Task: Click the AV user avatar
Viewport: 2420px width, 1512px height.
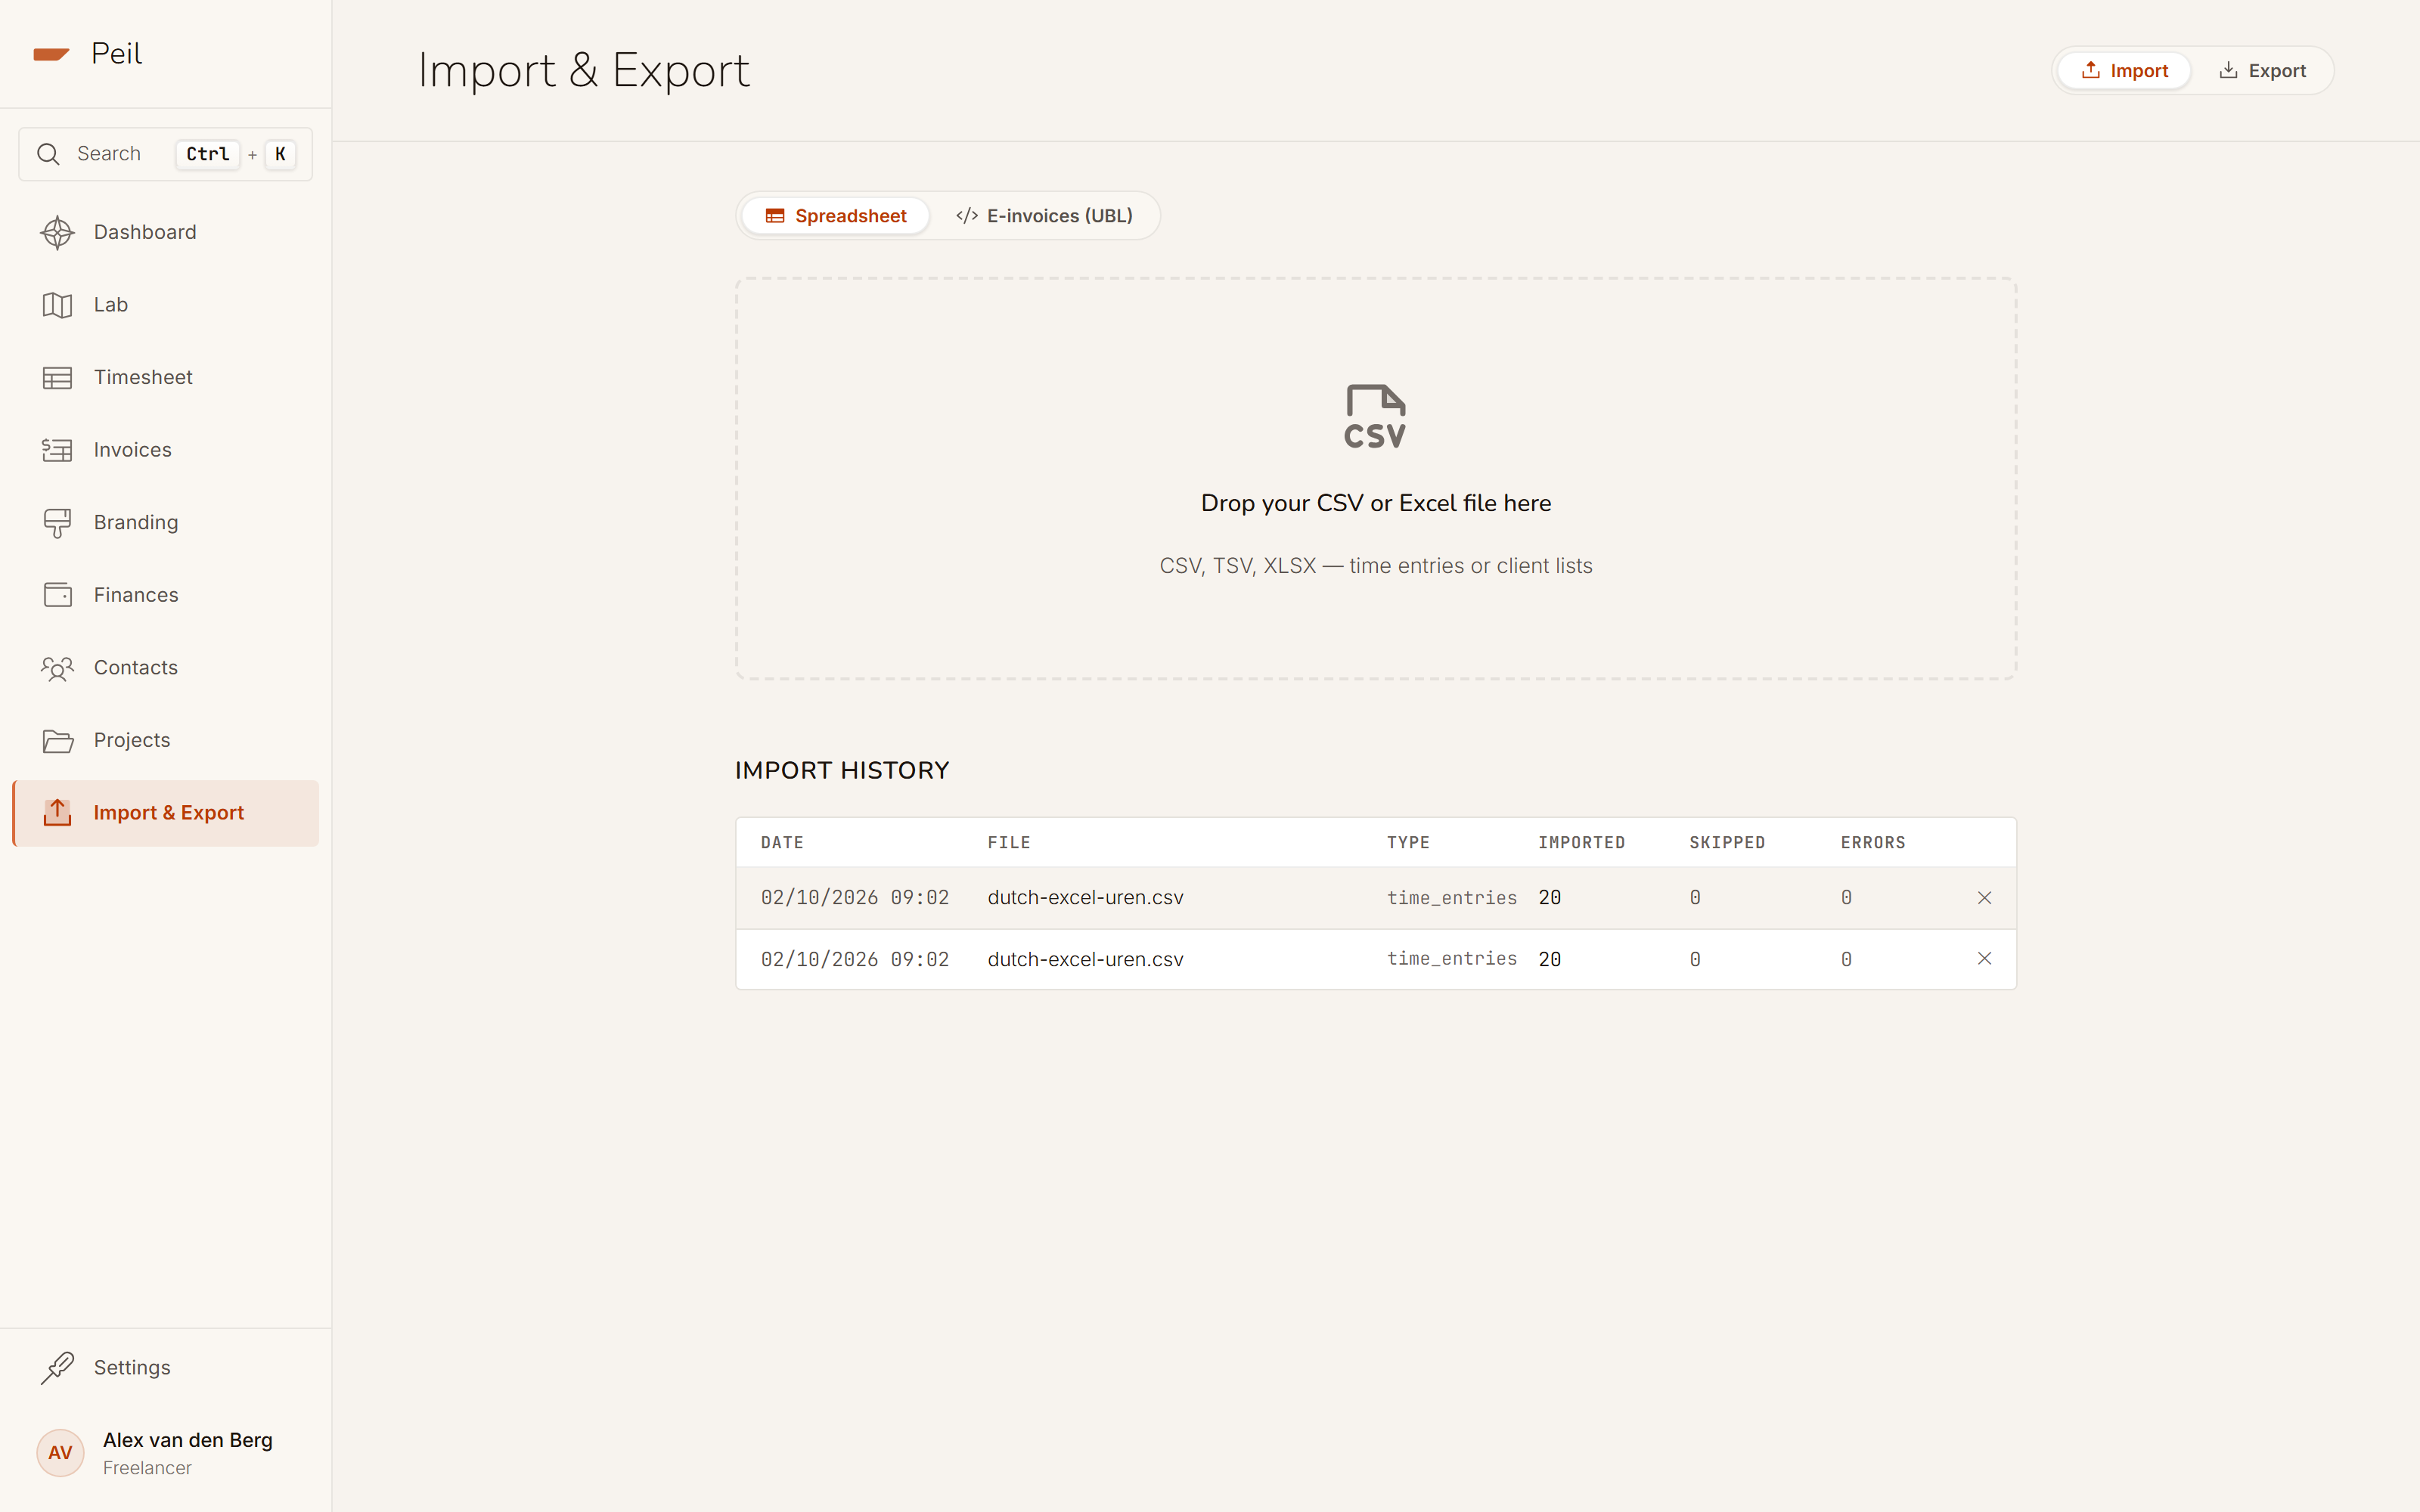Action: pyautogui.click(x=60, y=1452)
